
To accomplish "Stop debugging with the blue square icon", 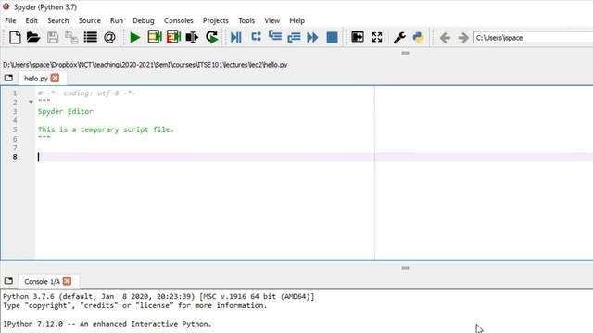I will click(x=332, y=37).
